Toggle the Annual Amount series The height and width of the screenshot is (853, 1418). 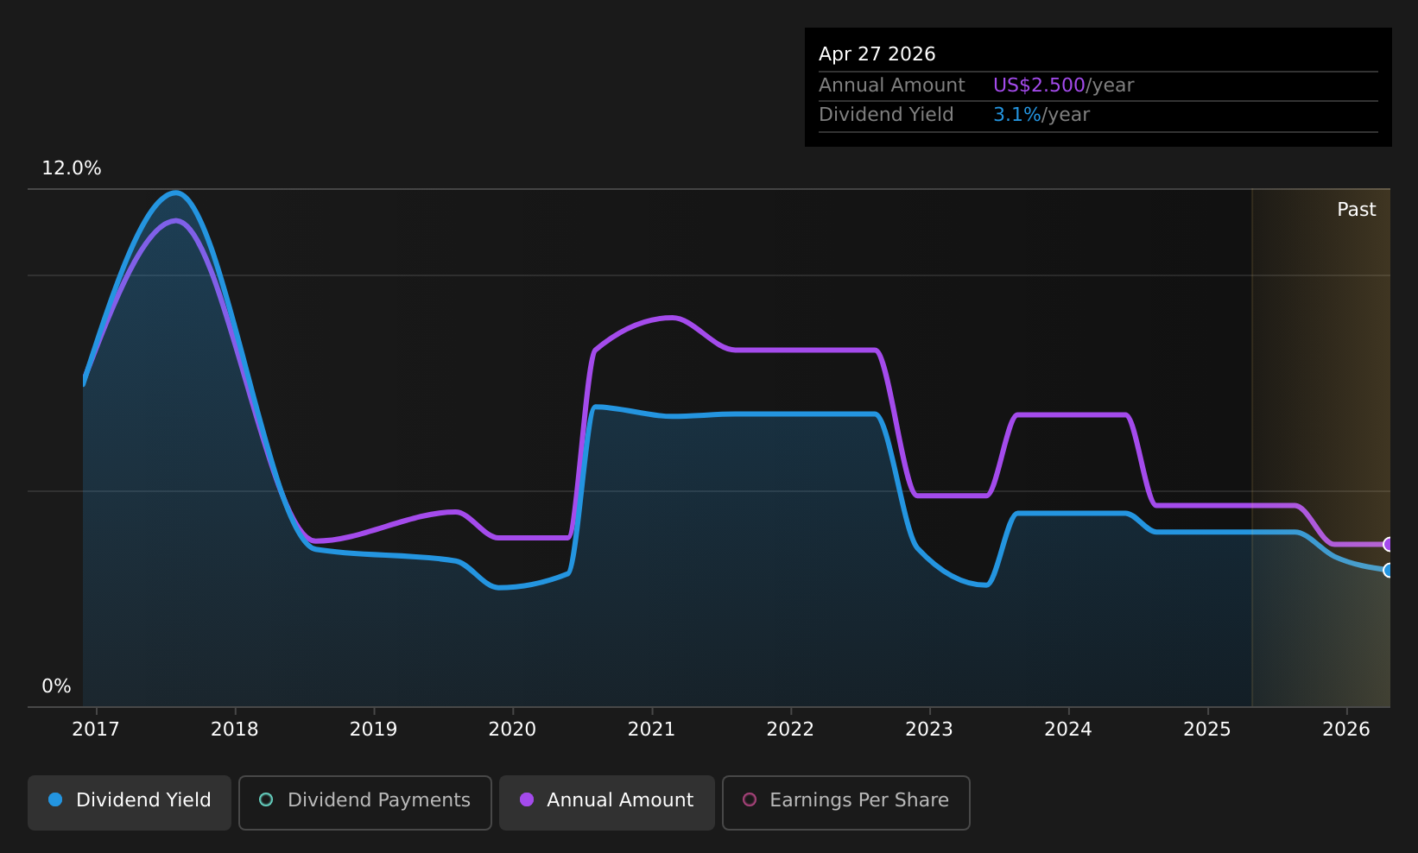(607, 803)
